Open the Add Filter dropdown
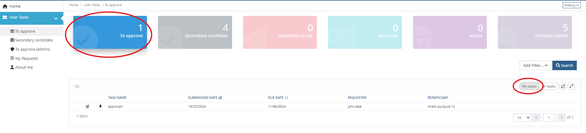The height and width of the screenshot is (133, 586). 535,65
